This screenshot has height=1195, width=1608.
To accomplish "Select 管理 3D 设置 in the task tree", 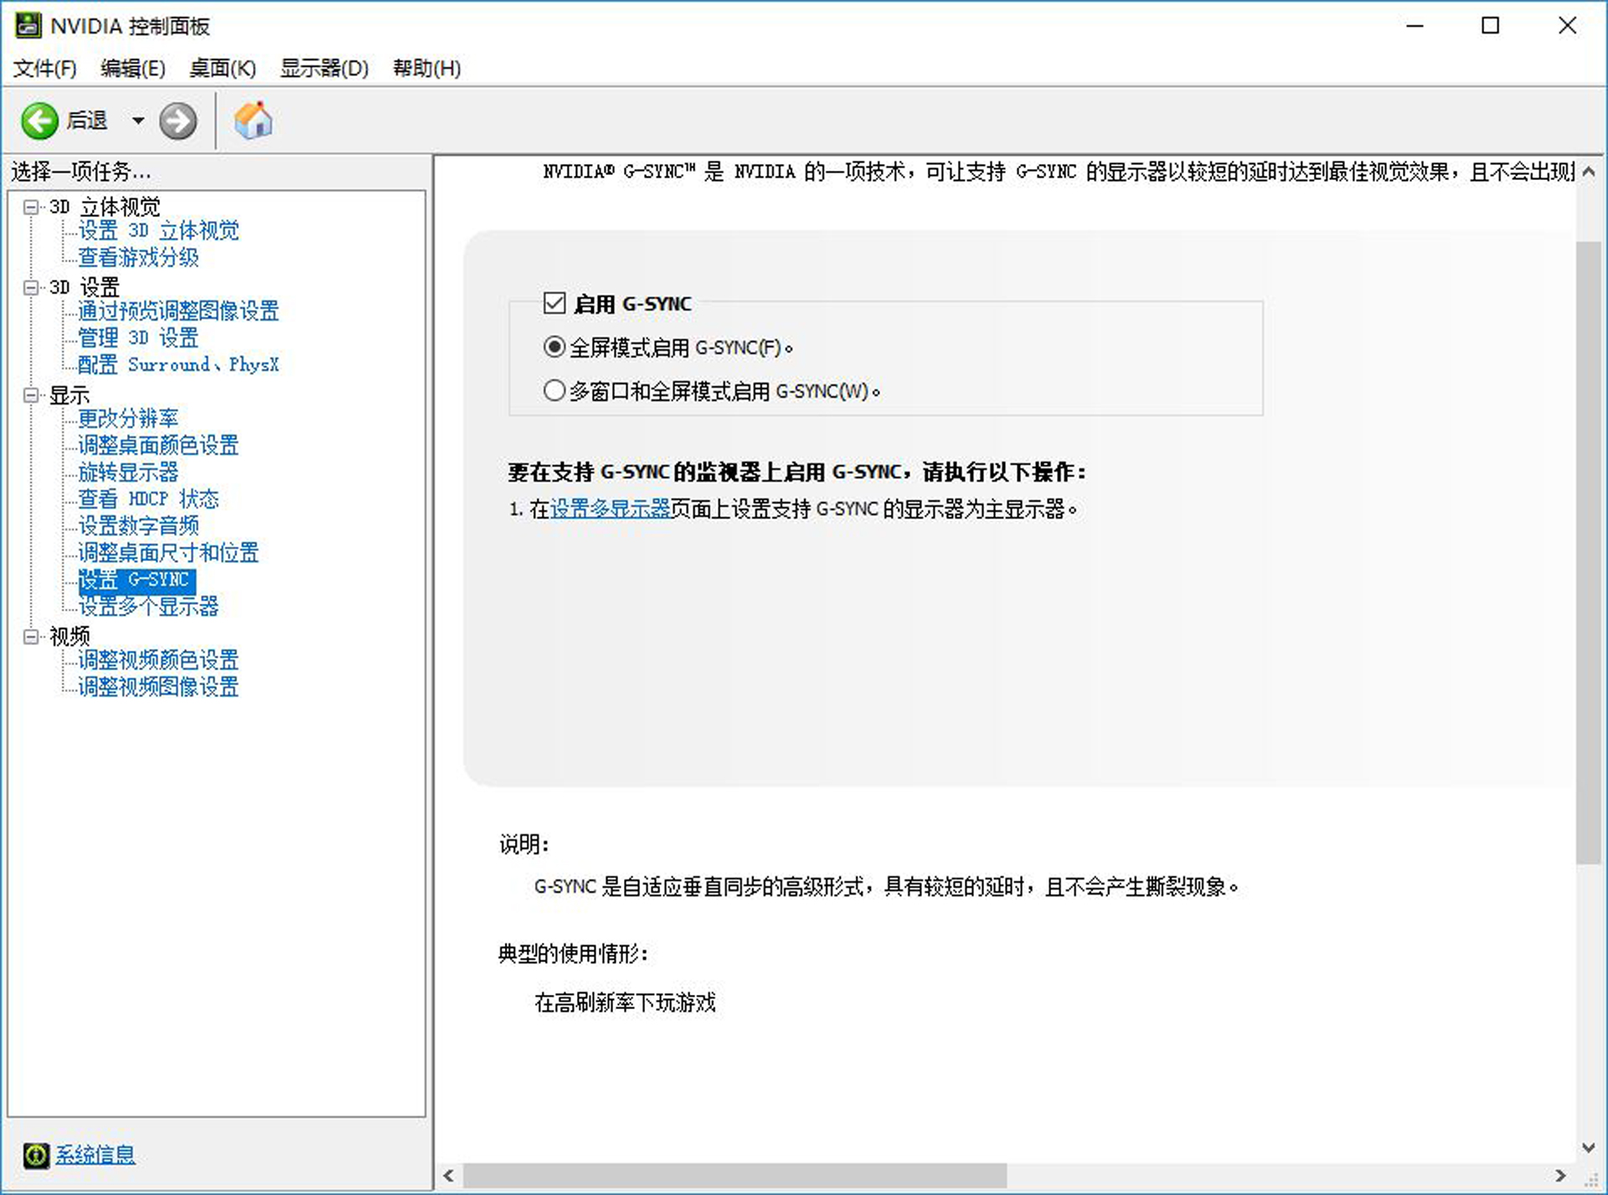I will [x=137, y=338].
